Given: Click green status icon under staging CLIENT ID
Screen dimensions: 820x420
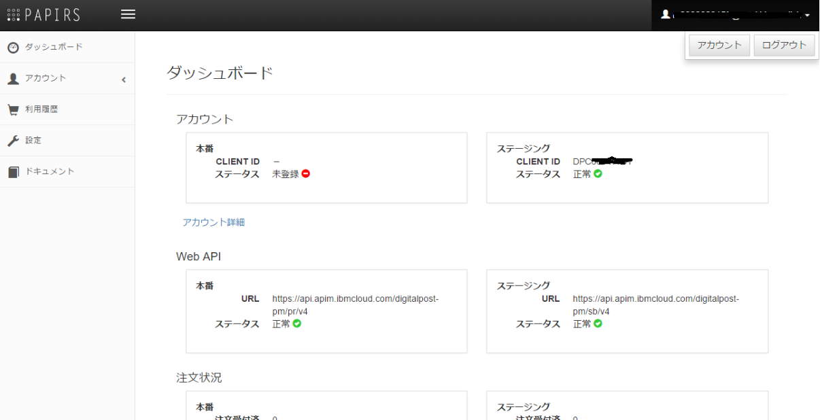Looking at the screenshot, I should tap(598, 174).
